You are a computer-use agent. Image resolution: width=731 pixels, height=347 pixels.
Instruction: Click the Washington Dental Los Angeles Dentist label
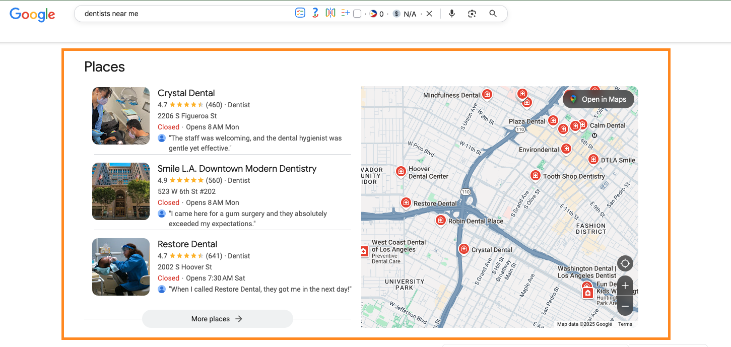(587, 272)
